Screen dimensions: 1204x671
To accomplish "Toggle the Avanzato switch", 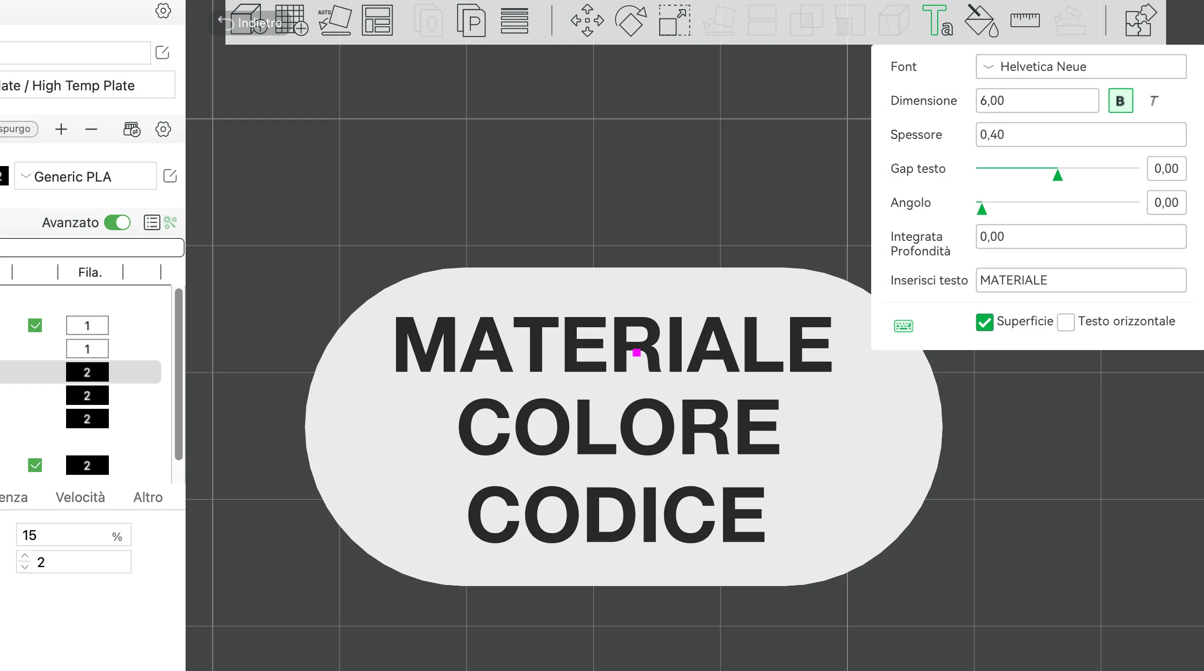I will (117, 222).
